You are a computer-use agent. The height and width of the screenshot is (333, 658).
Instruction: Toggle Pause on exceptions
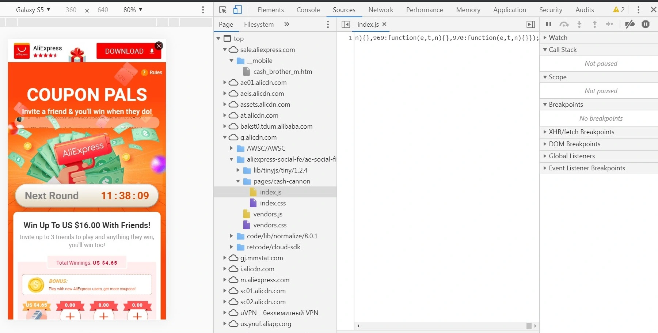click(x=646, y=24)
